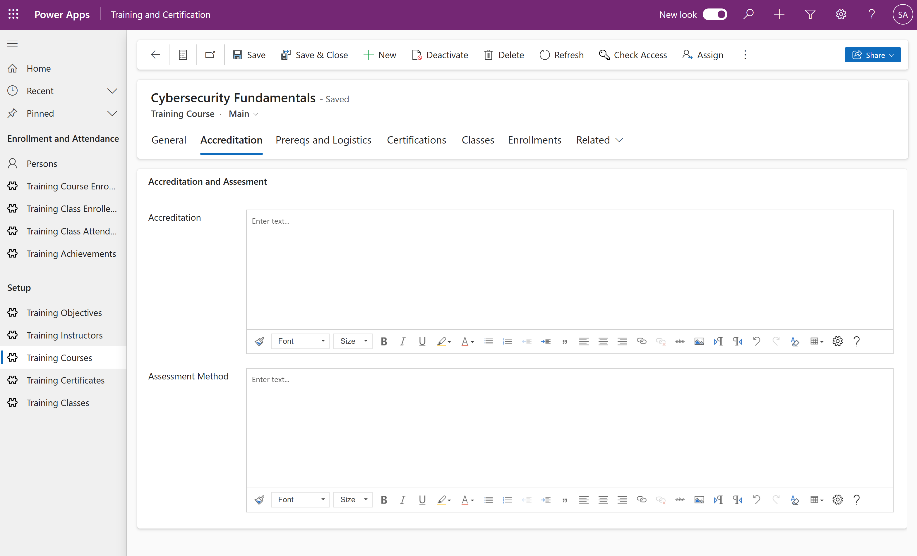This screenshot has height=556, width=917.
Task: Switch to Prereqs and Logistics tab
Action: tap(323, 140)
